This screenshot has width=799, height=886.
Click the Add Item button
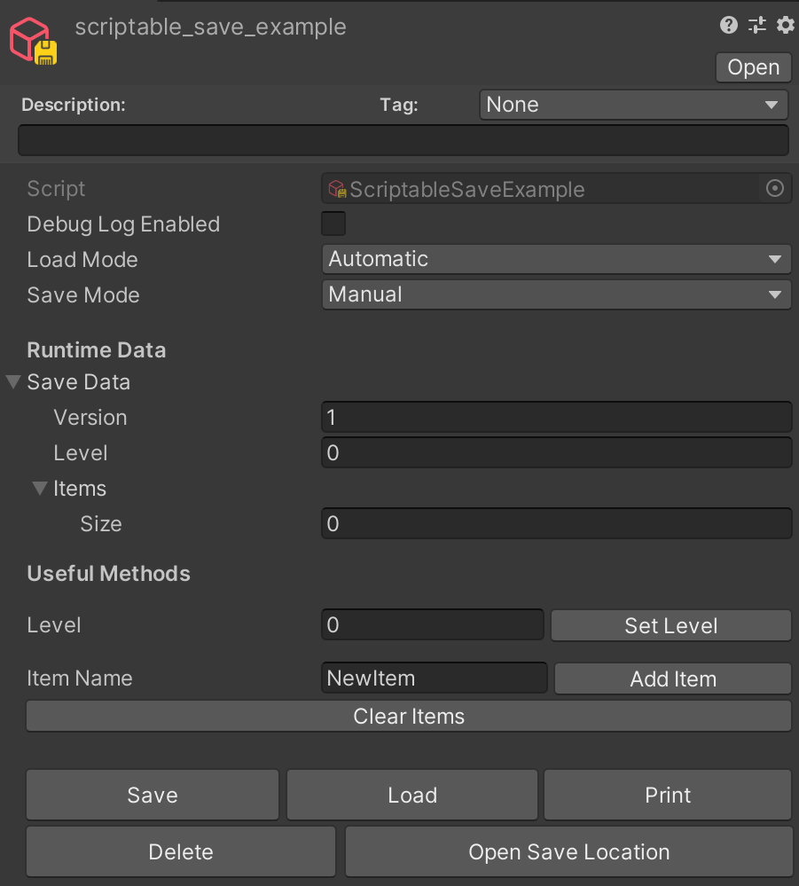pyautogui.click(x=672, y=678)
